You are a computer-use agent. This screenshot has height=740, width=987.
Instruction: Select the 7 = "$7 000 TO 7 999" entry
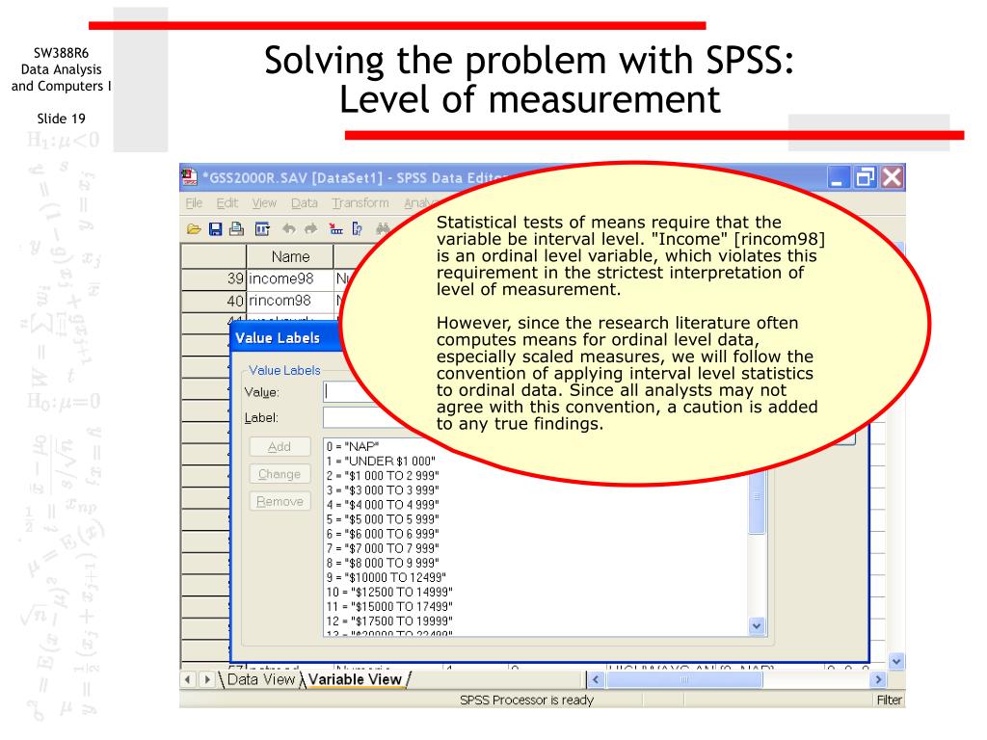pyautogui.click(x=383, y=548)
